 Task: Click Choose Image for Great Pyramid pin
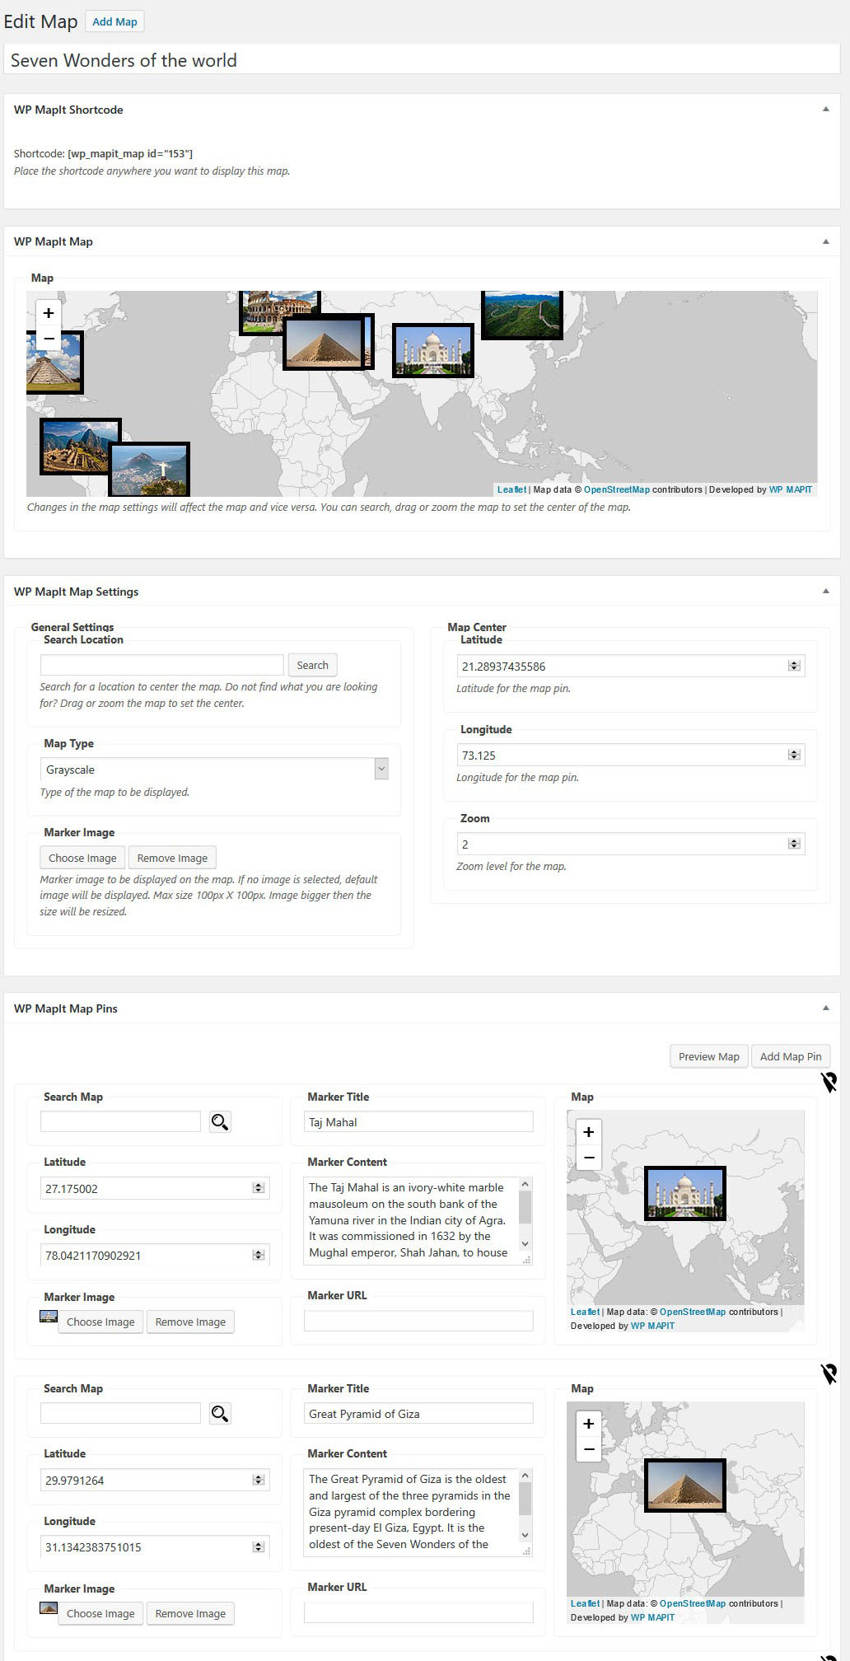point(100,1613)
